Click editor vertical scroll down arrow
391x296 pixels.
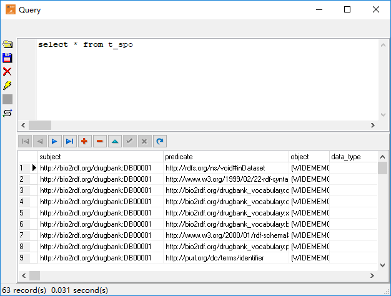pyautogui.click(x=384, y=115)
